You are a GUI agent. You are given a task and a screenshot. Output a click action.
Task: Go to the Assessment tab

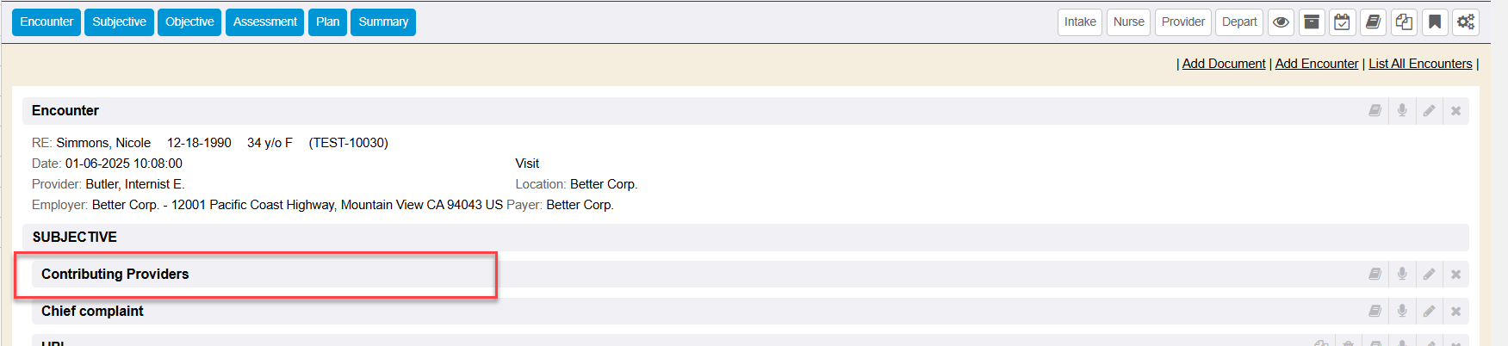coord(264,22)
